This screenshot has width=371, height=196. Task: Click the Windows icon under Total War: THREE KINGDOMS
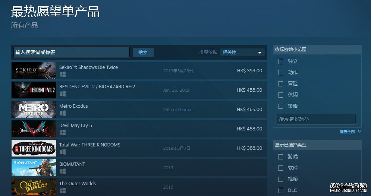(x=63, y=152)
